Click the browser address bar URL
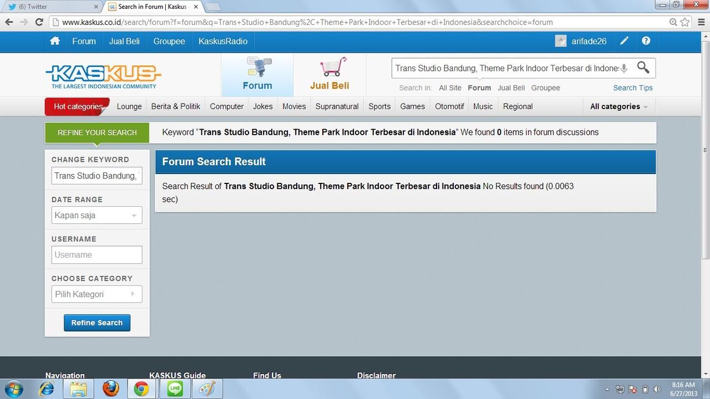This screenshot has height=399, width=710. click(x=307, y=22)
